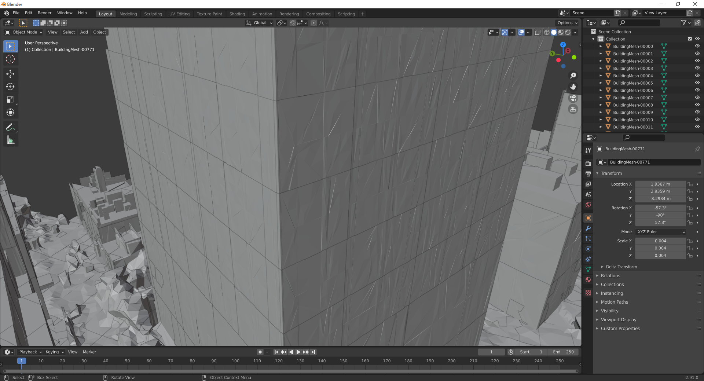Viewport: 704px width, 381px height.
Task: Toggle X-Ray mode in viewport header
Action: (538, 32)
